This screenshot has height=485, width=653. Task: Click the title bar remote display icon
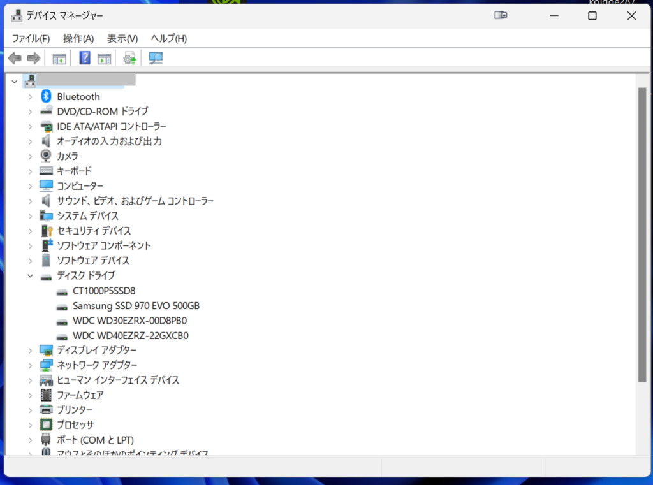point(501,15)
